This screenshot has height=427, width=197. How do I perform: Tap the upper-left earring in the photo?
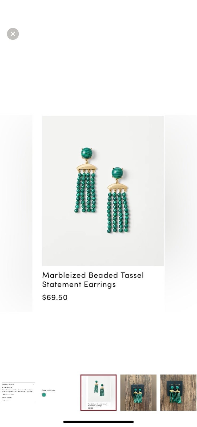(x=86, y=181)
